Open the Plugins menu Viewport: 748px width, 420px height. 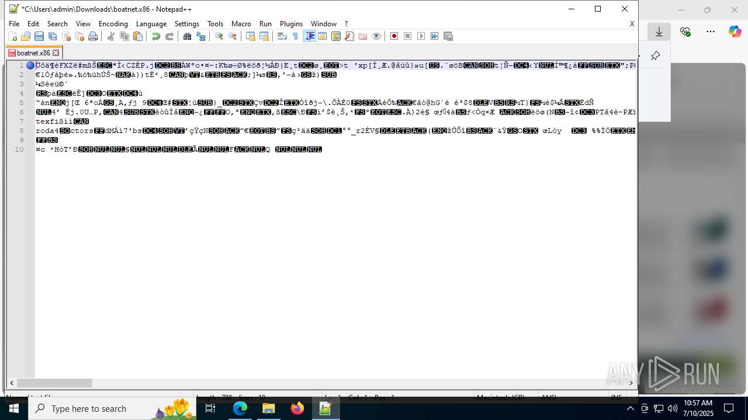pyautogui.click(x=291, y=24)
